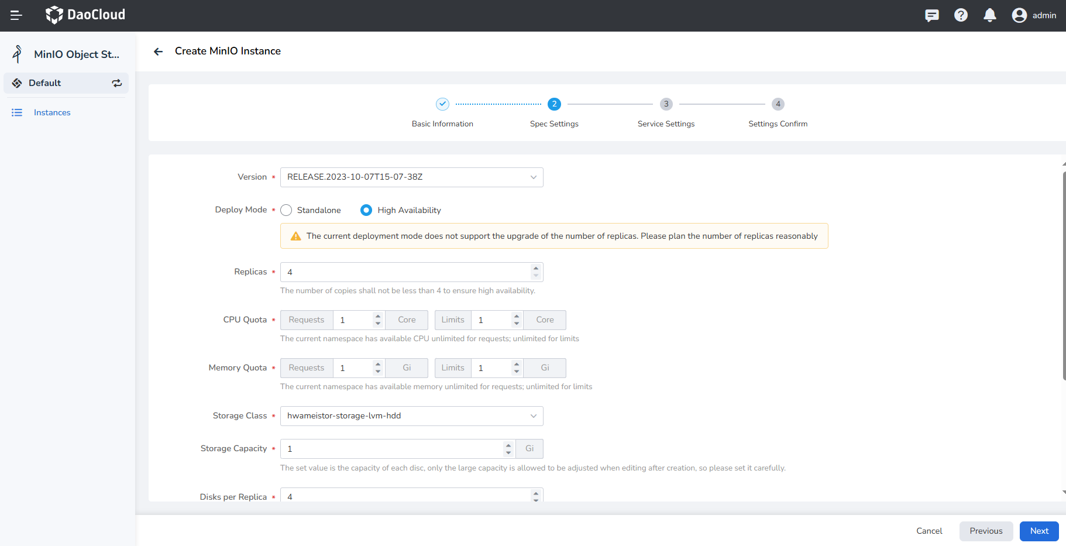Open the notifications bell
This screenshot has height=546, width=1066.
click(x=989, y=15)
